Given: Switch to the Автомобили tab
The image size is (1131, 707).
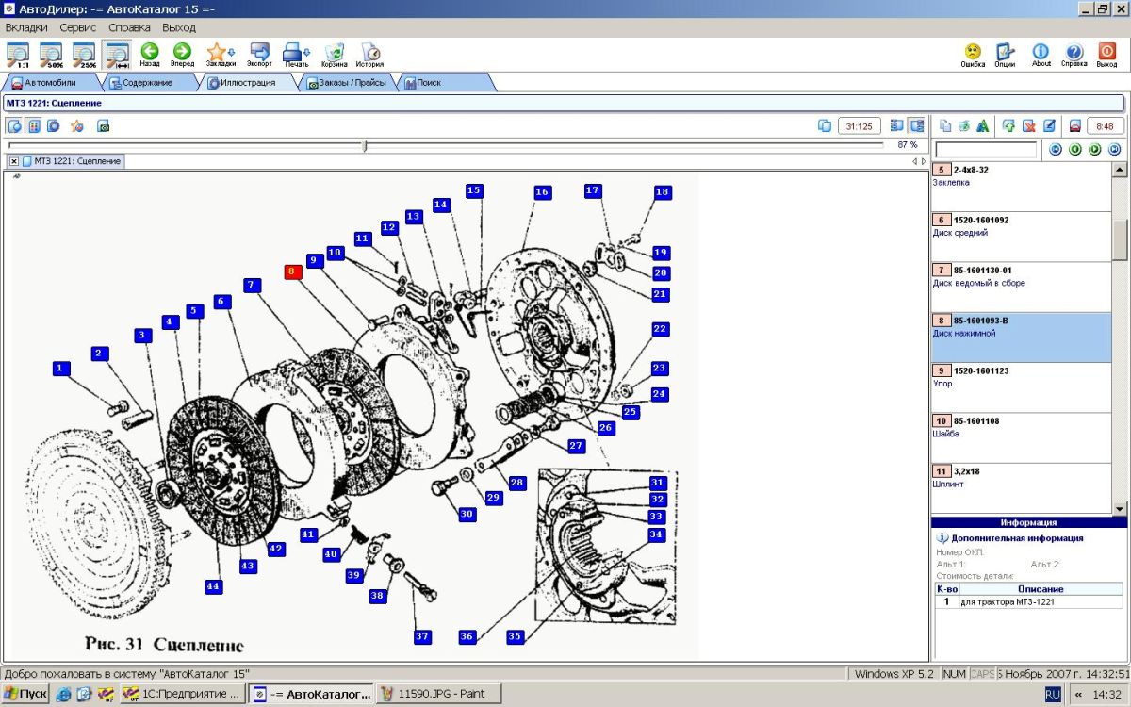Looking at the screenshot, I should 49,83.
